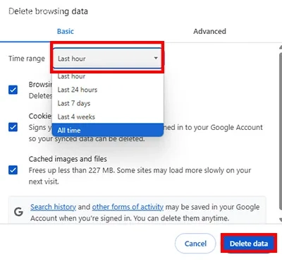Select All time in the list
Screen dimensions: 282x262
point(108,130)
